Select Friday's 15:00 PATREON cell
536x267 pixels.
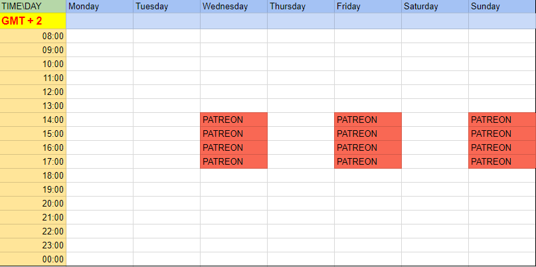click(368, 133)
